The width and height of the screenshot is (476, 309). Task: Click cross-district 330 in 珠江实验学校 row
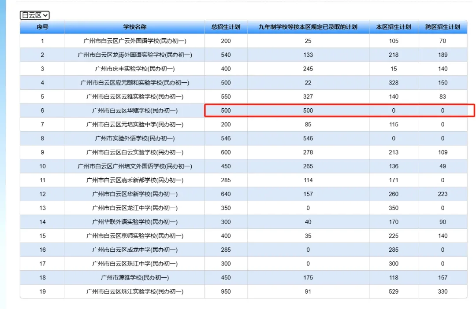coord(443,292)
